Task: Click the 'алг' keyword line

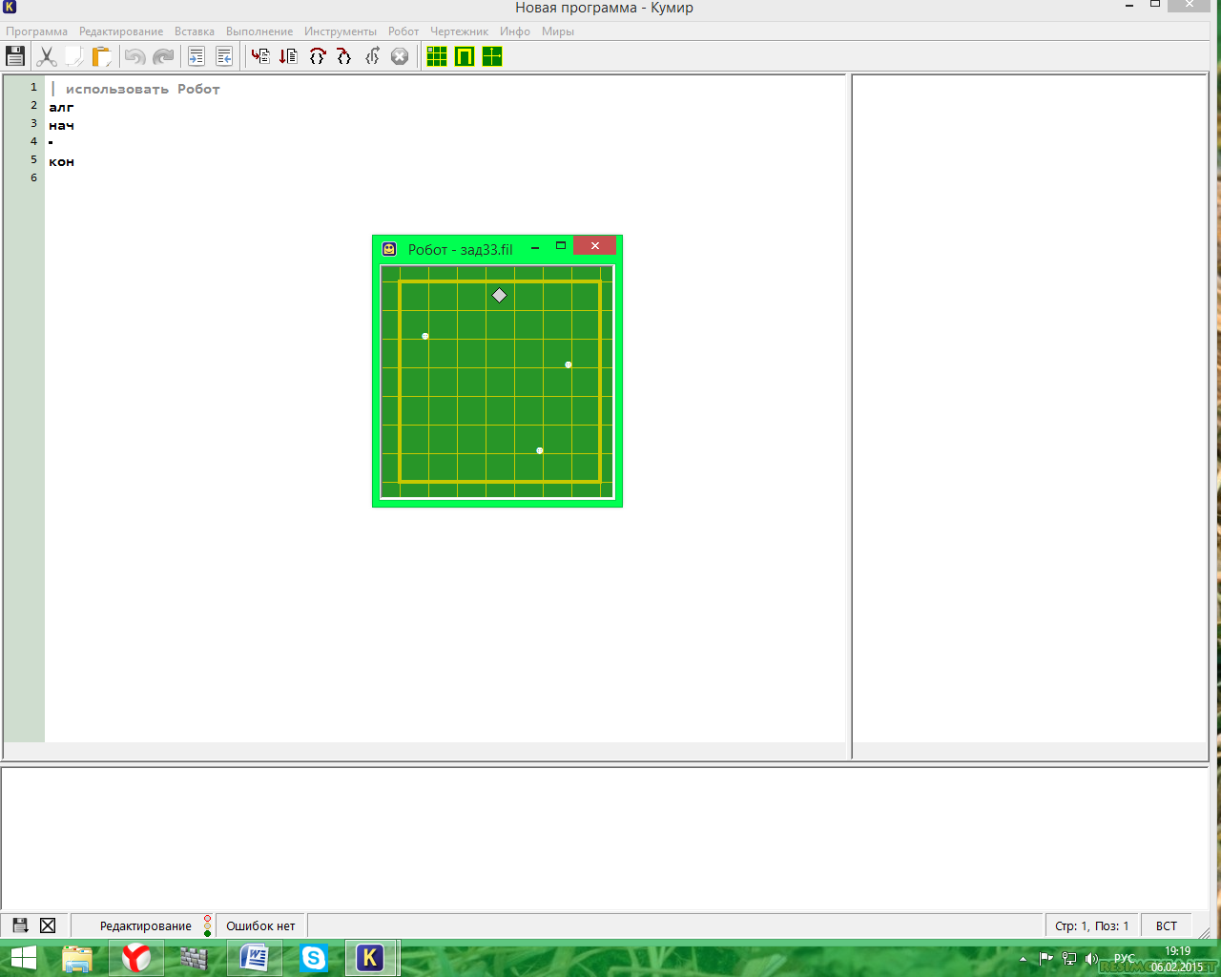Action: pos(61,107)
